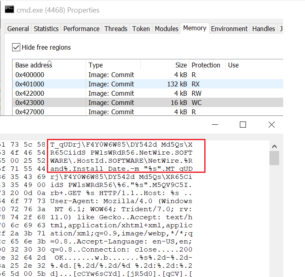Image resolution: width=305 pixels, height=277 pixels.
Task: Click the 16 kB size cell
Action: pyautogui.click(x=178, y=103)
